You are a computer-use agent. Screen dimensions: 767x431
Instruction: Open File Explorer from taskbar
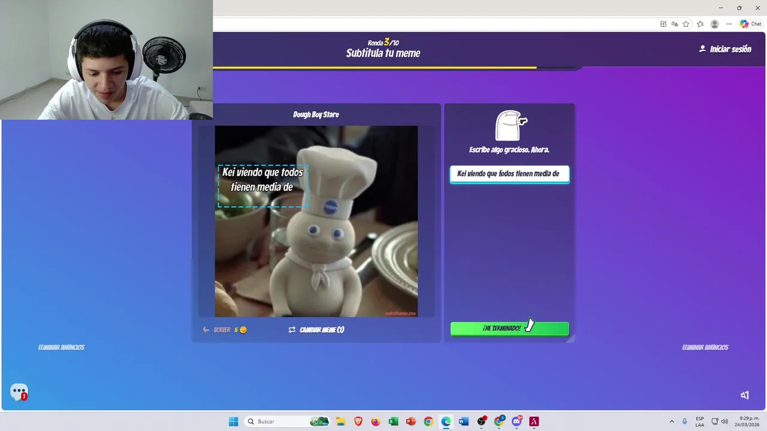click(340, 421)
